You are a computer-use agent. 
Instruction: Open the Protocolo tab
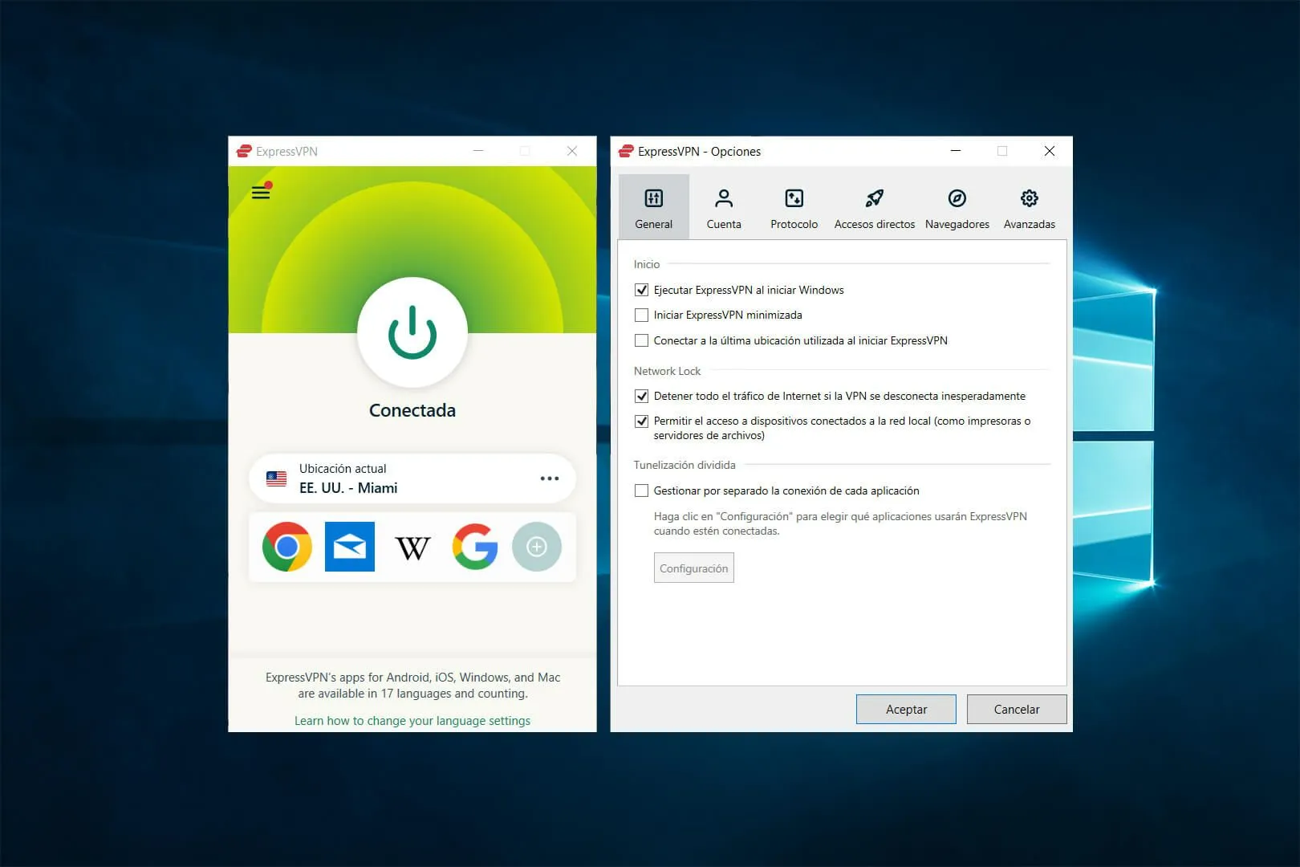794,207
